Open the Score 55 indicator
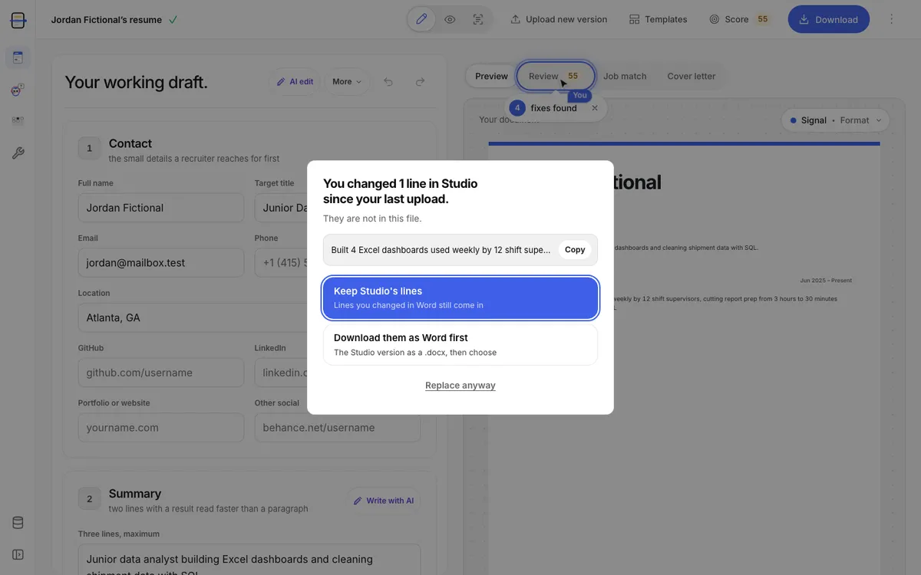This screenshot has width=921, height=575. tap(739, 19)
